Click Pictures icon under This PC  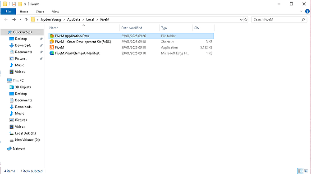coord(12,120)
